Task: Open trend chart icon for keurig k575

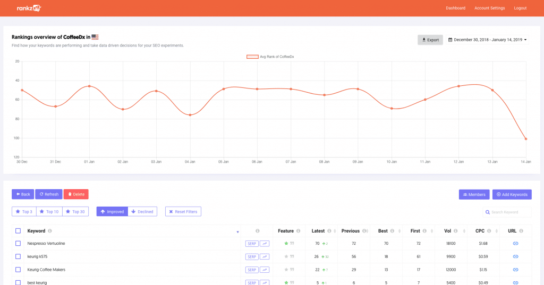Action: [265, 256]
